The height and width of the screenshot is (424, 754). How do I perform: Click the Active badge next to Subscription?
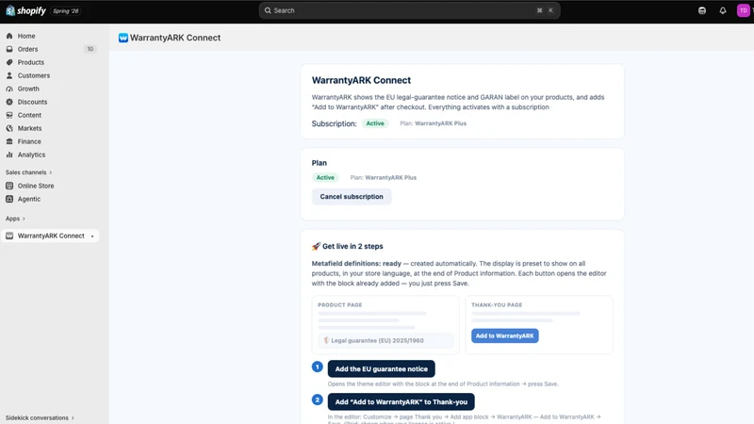[375, 123]
